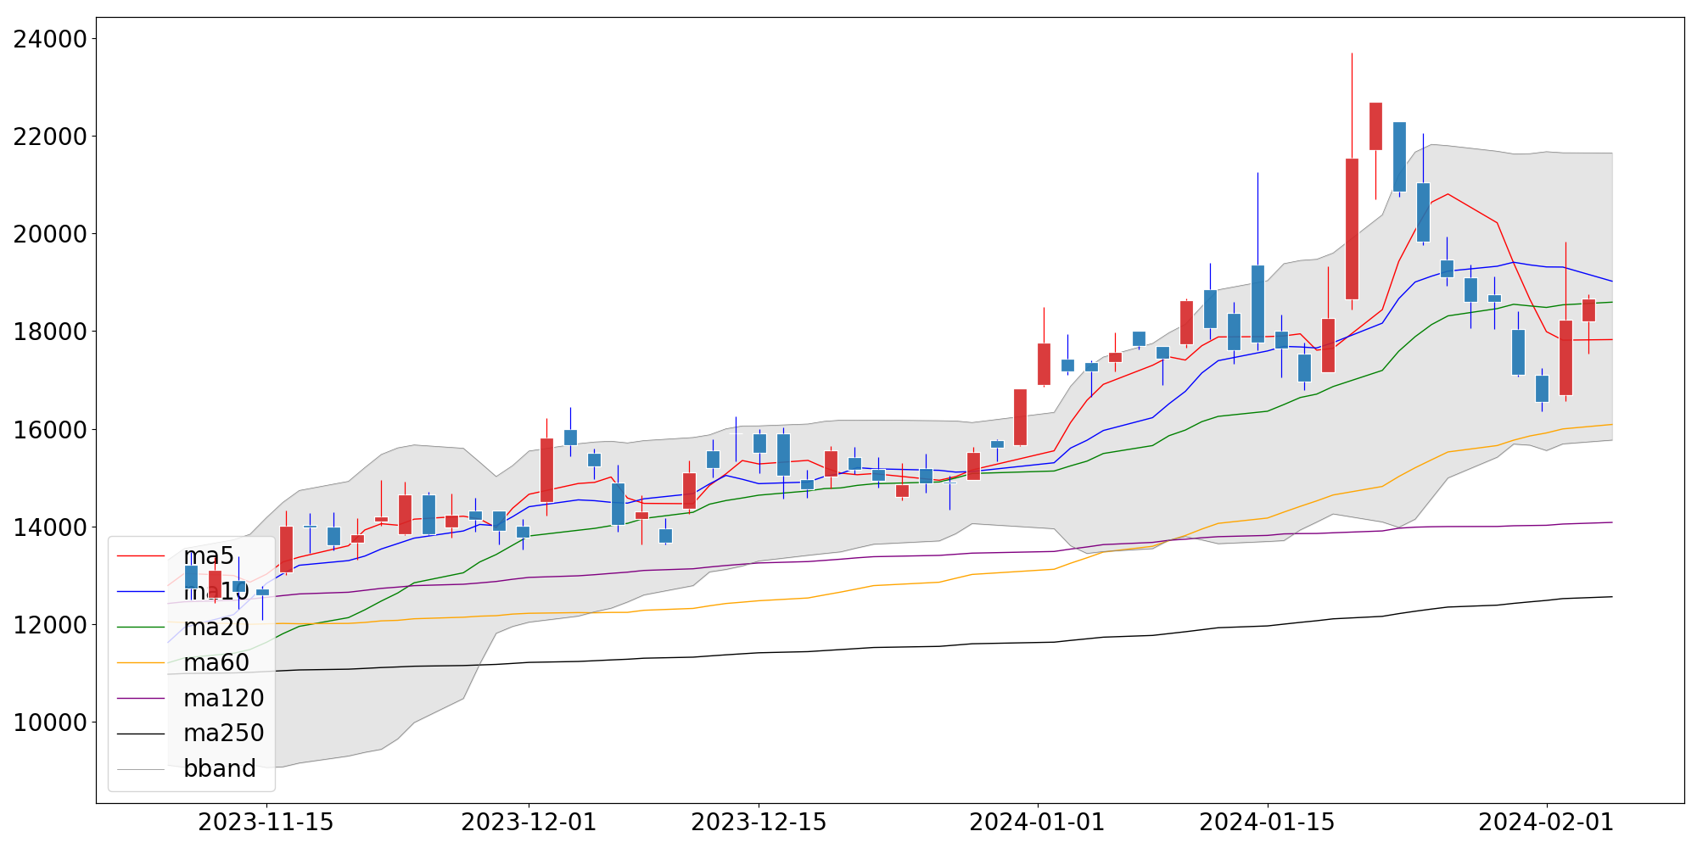
Task: Click the 2023-12-01 x-axis date label
Action: (x=529, y=823)
